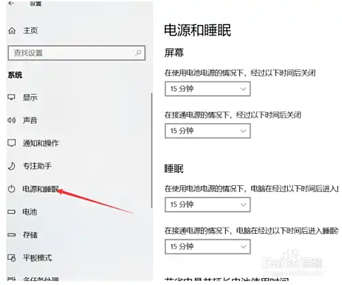
Task: Select 声音 in the sidebar
Action: pyautogui.click(x=30, y=120)
